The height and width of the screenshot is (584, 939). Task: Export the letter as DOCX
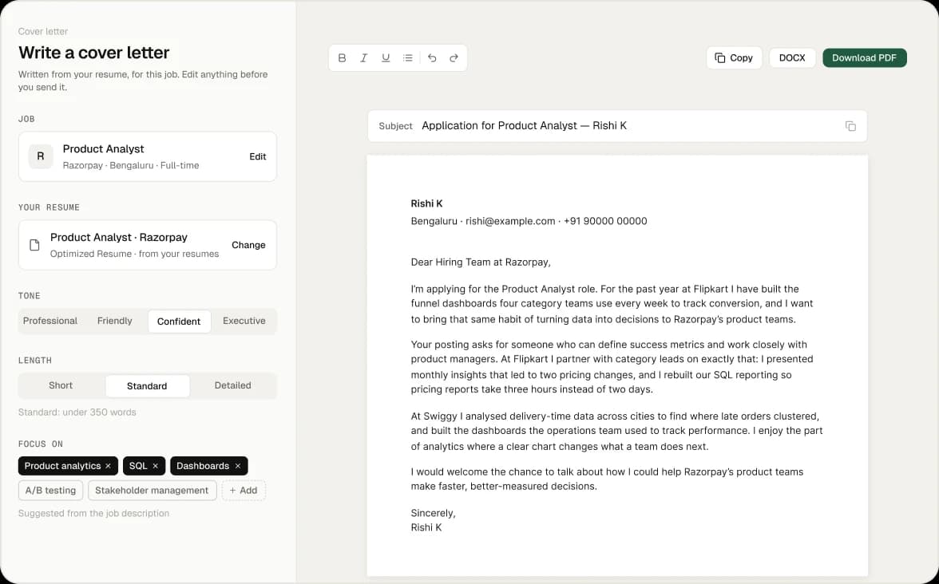[x=792, y=58]
